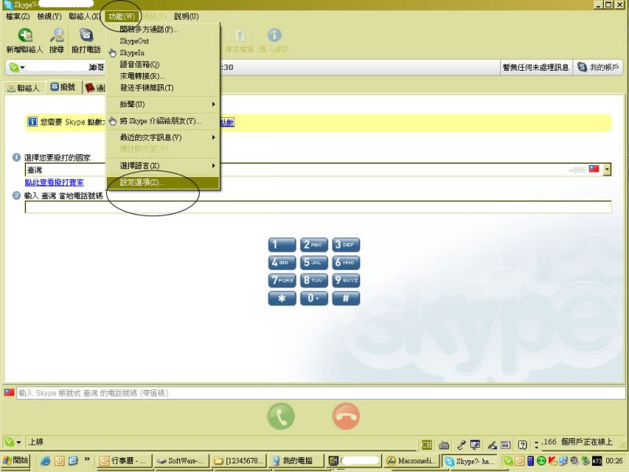Click the Taiwan flag beside the bottom input

pyautogui.click(x=9, y=392)
